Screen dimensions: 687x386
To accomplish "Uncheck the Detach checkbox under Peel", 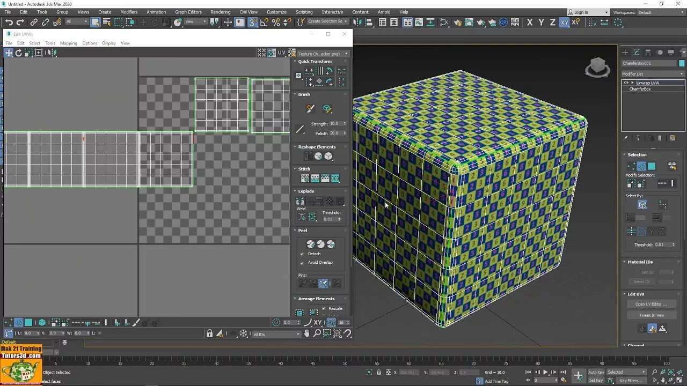I will pyautogui.click(x=302, y=254).
